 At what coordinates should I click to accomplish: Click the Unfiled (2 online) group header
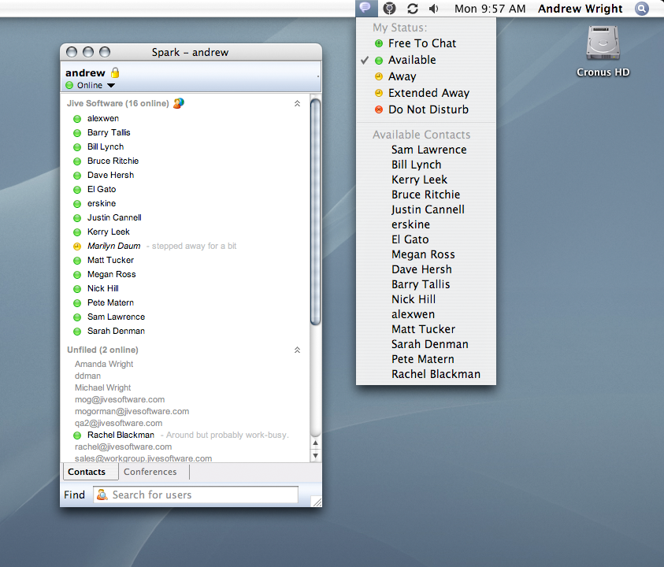[102, 350]
